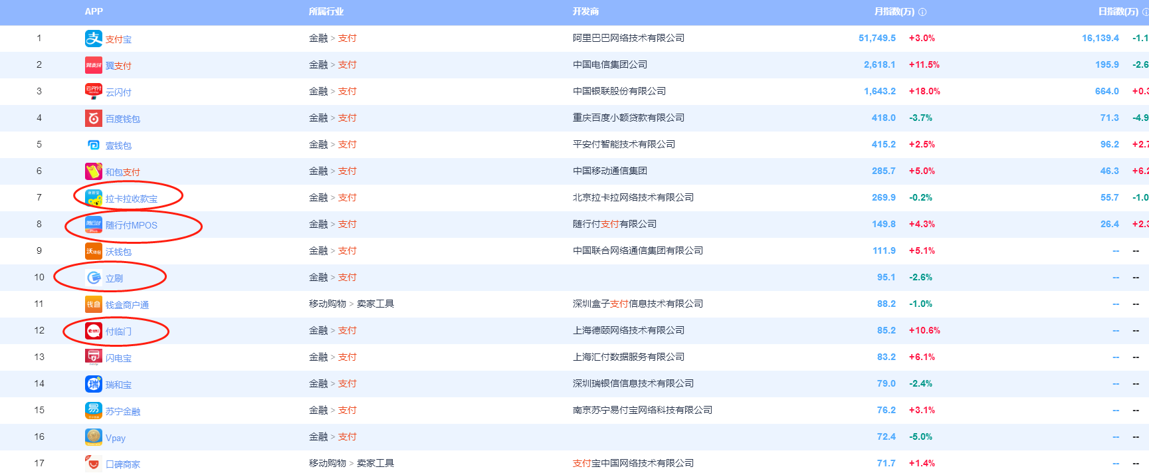
Task: Click the 翼支付 app icon
Action: pos(94,65)
